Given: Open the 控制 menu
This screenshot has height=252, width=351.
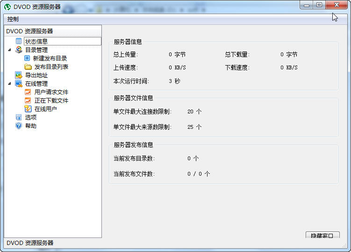Looking at the screenshot, I should tap(13, 19).
